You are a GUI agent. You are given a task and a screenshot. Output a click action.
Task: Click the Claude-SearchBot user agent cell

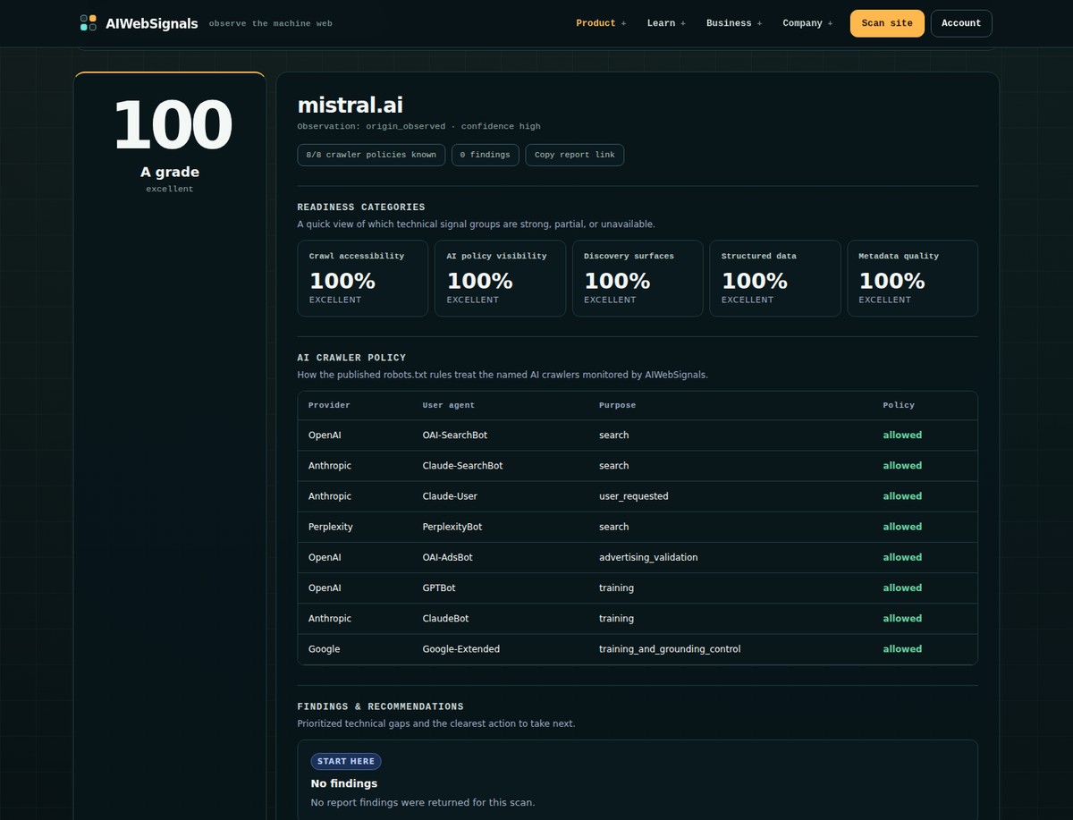tap(462, 466)
